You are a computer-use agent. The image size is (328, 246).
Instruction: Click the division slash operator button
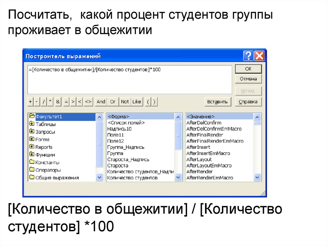pyautogui.click(x=44, y=102)
